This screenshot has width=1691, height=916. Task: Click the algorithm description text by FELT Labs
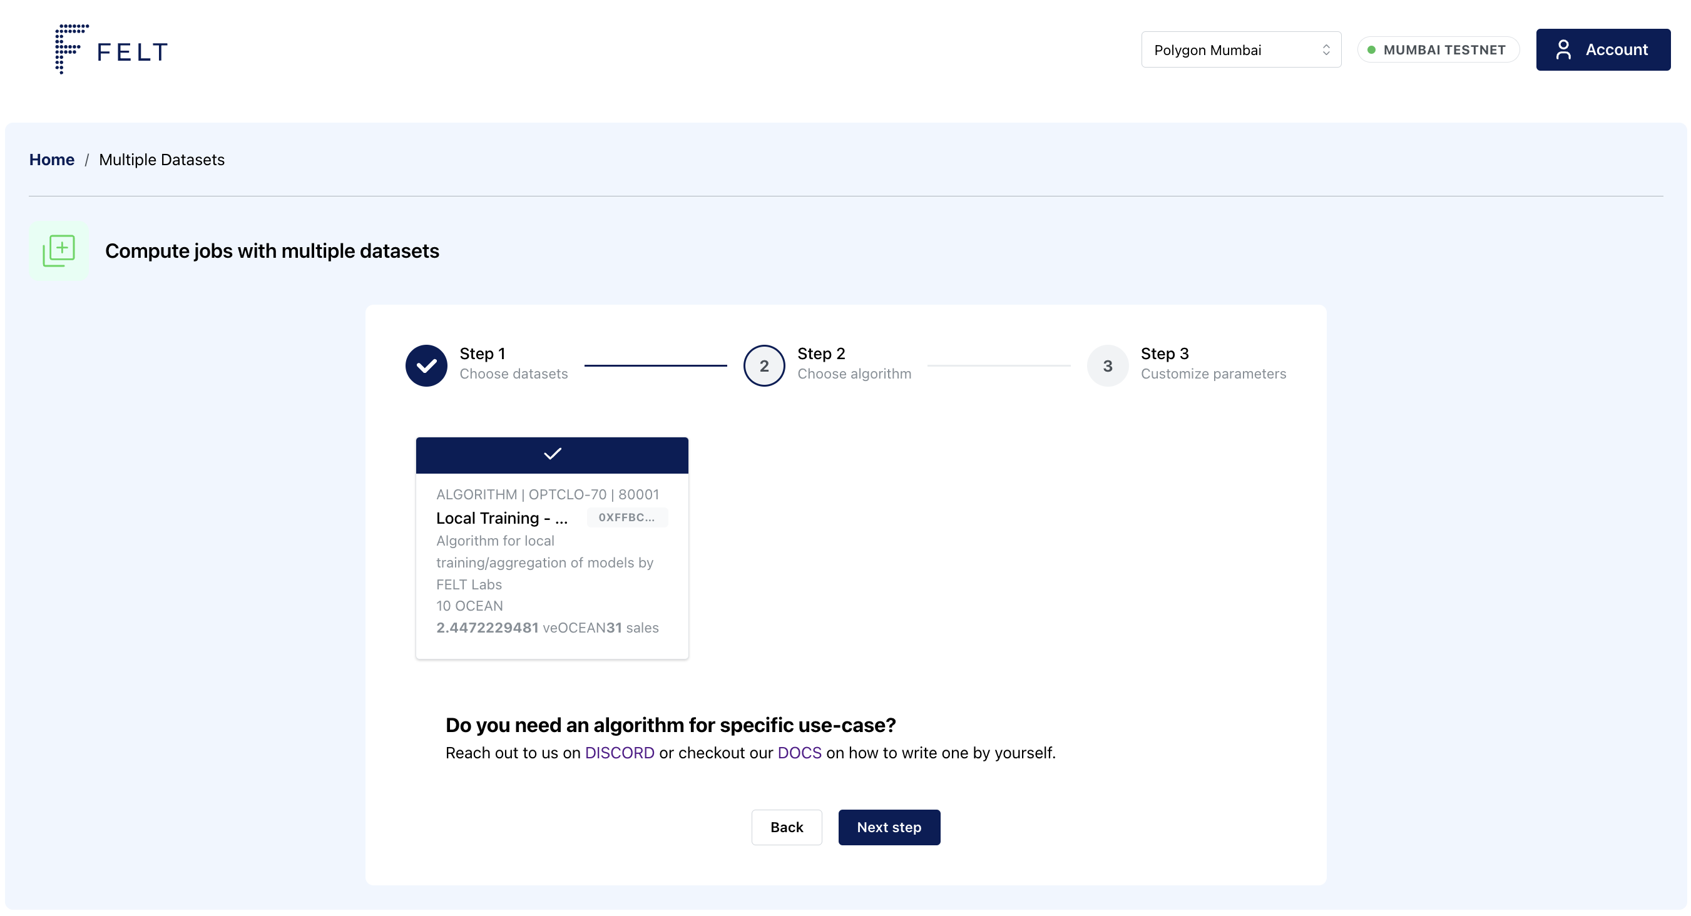[x=544, y=562]
